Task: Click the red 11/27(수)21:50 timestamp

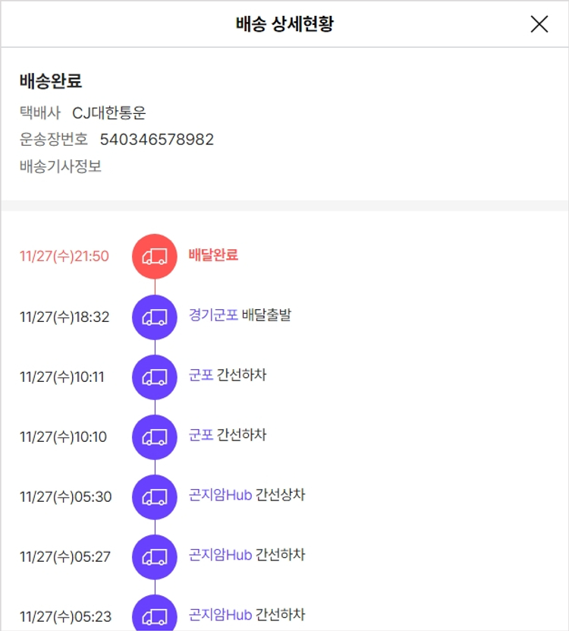Action: tap(64, 257)
